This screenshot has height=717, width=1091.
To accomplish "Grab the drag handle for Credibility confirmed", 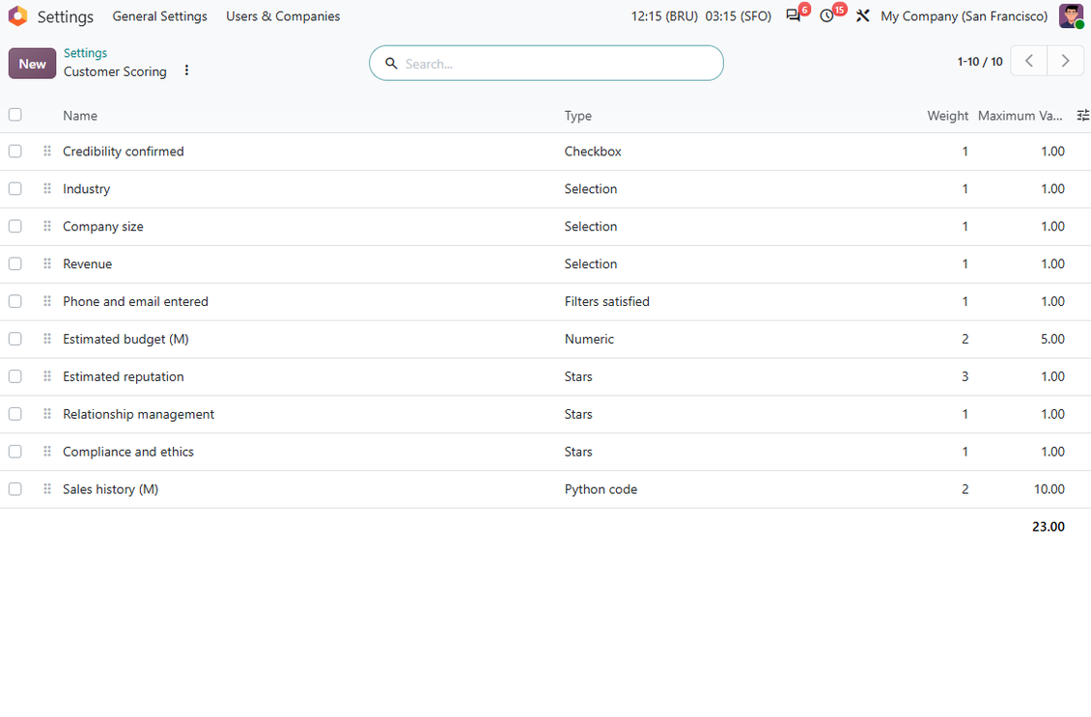I will tap(47, 151).
